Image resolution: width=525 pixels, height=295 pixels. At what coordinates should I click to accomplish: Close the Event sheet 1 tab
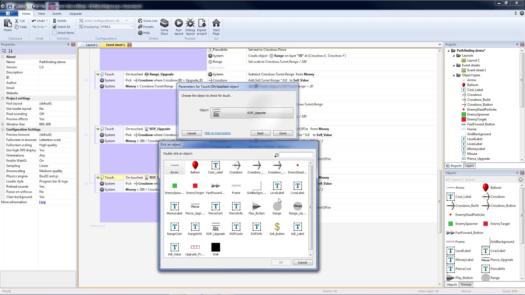pos(129,45)
